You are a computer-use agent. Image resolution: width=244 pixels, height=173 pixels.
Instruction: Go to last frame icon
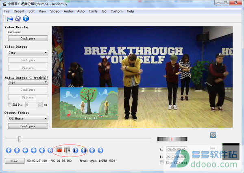pyautogui.click(x=100, y=150)
